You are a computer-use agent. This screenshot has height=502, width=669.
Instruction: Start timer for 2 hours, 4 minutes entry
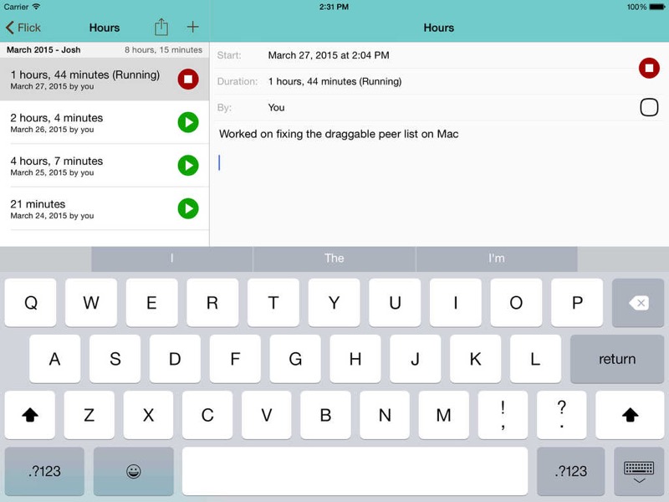(x=188, y=123)
